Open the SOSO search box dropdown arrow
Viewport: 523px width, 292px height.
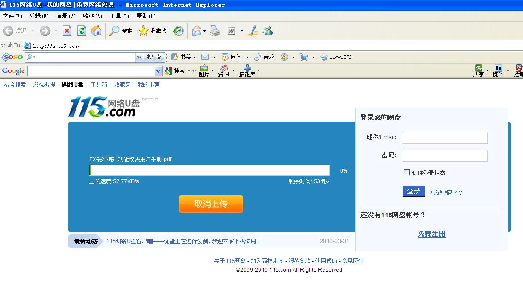coord(139,57)
